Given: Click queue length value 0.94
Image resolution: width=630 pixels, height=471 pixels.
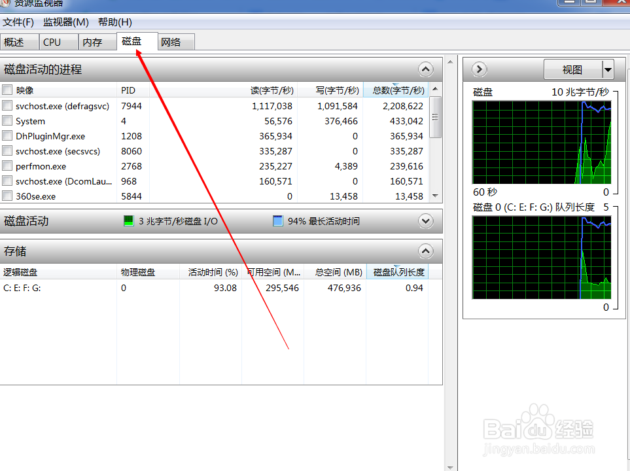Looking at the screenshot, I should (x=414, y=288).
